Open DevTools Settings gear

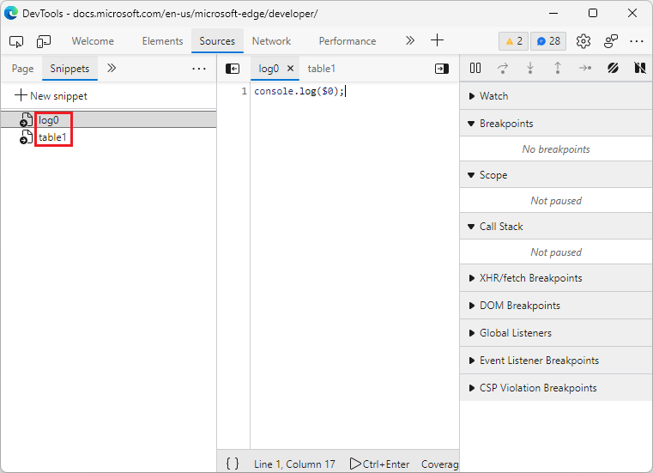(583, 41)
